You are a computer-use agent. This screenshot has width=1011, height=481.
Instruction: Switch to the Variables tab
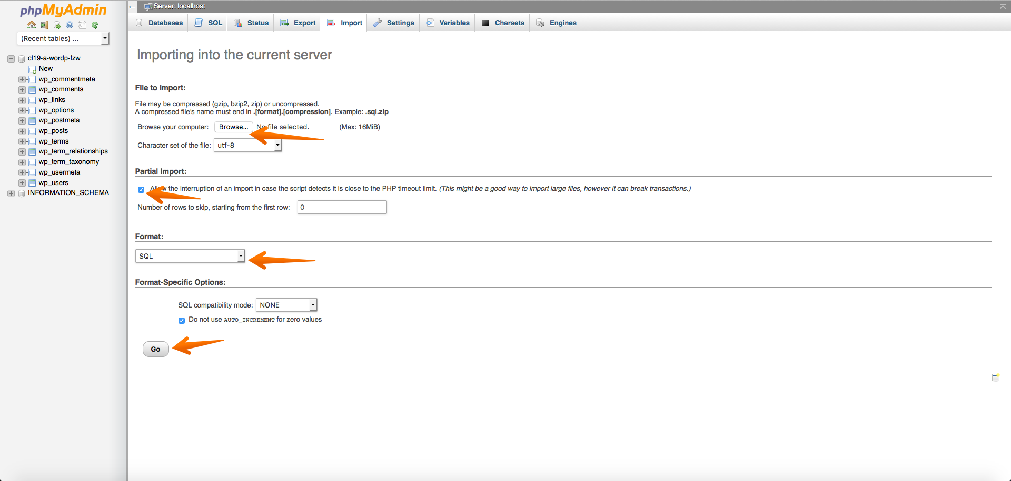[x=448, y=23]
